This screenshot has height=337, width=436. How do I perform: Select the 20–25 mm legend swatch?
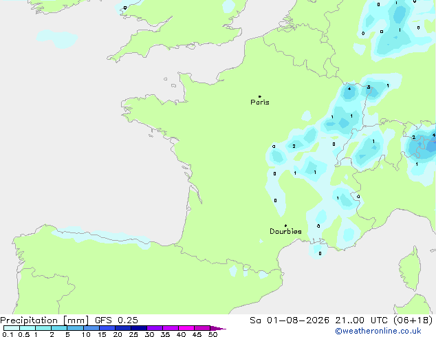[x=122, y=328]
